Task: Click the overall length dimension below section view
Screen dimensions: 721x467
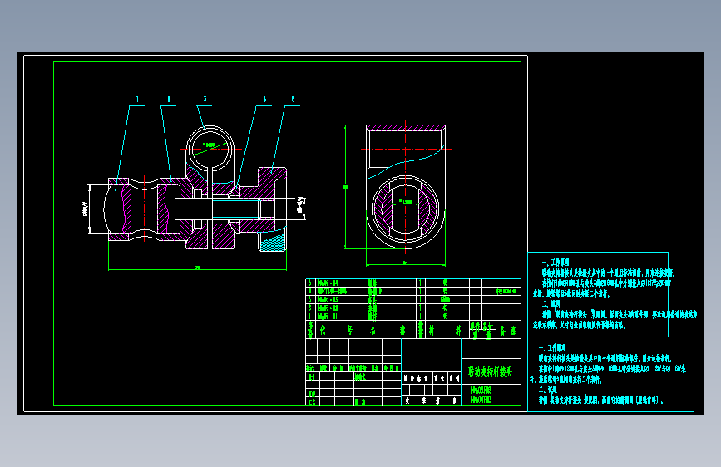Action: [x=197, y=268]
